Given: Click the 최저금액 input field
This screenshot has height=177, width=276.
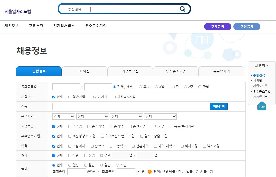Looking at the screenshot, I should (x=77, y=172).
